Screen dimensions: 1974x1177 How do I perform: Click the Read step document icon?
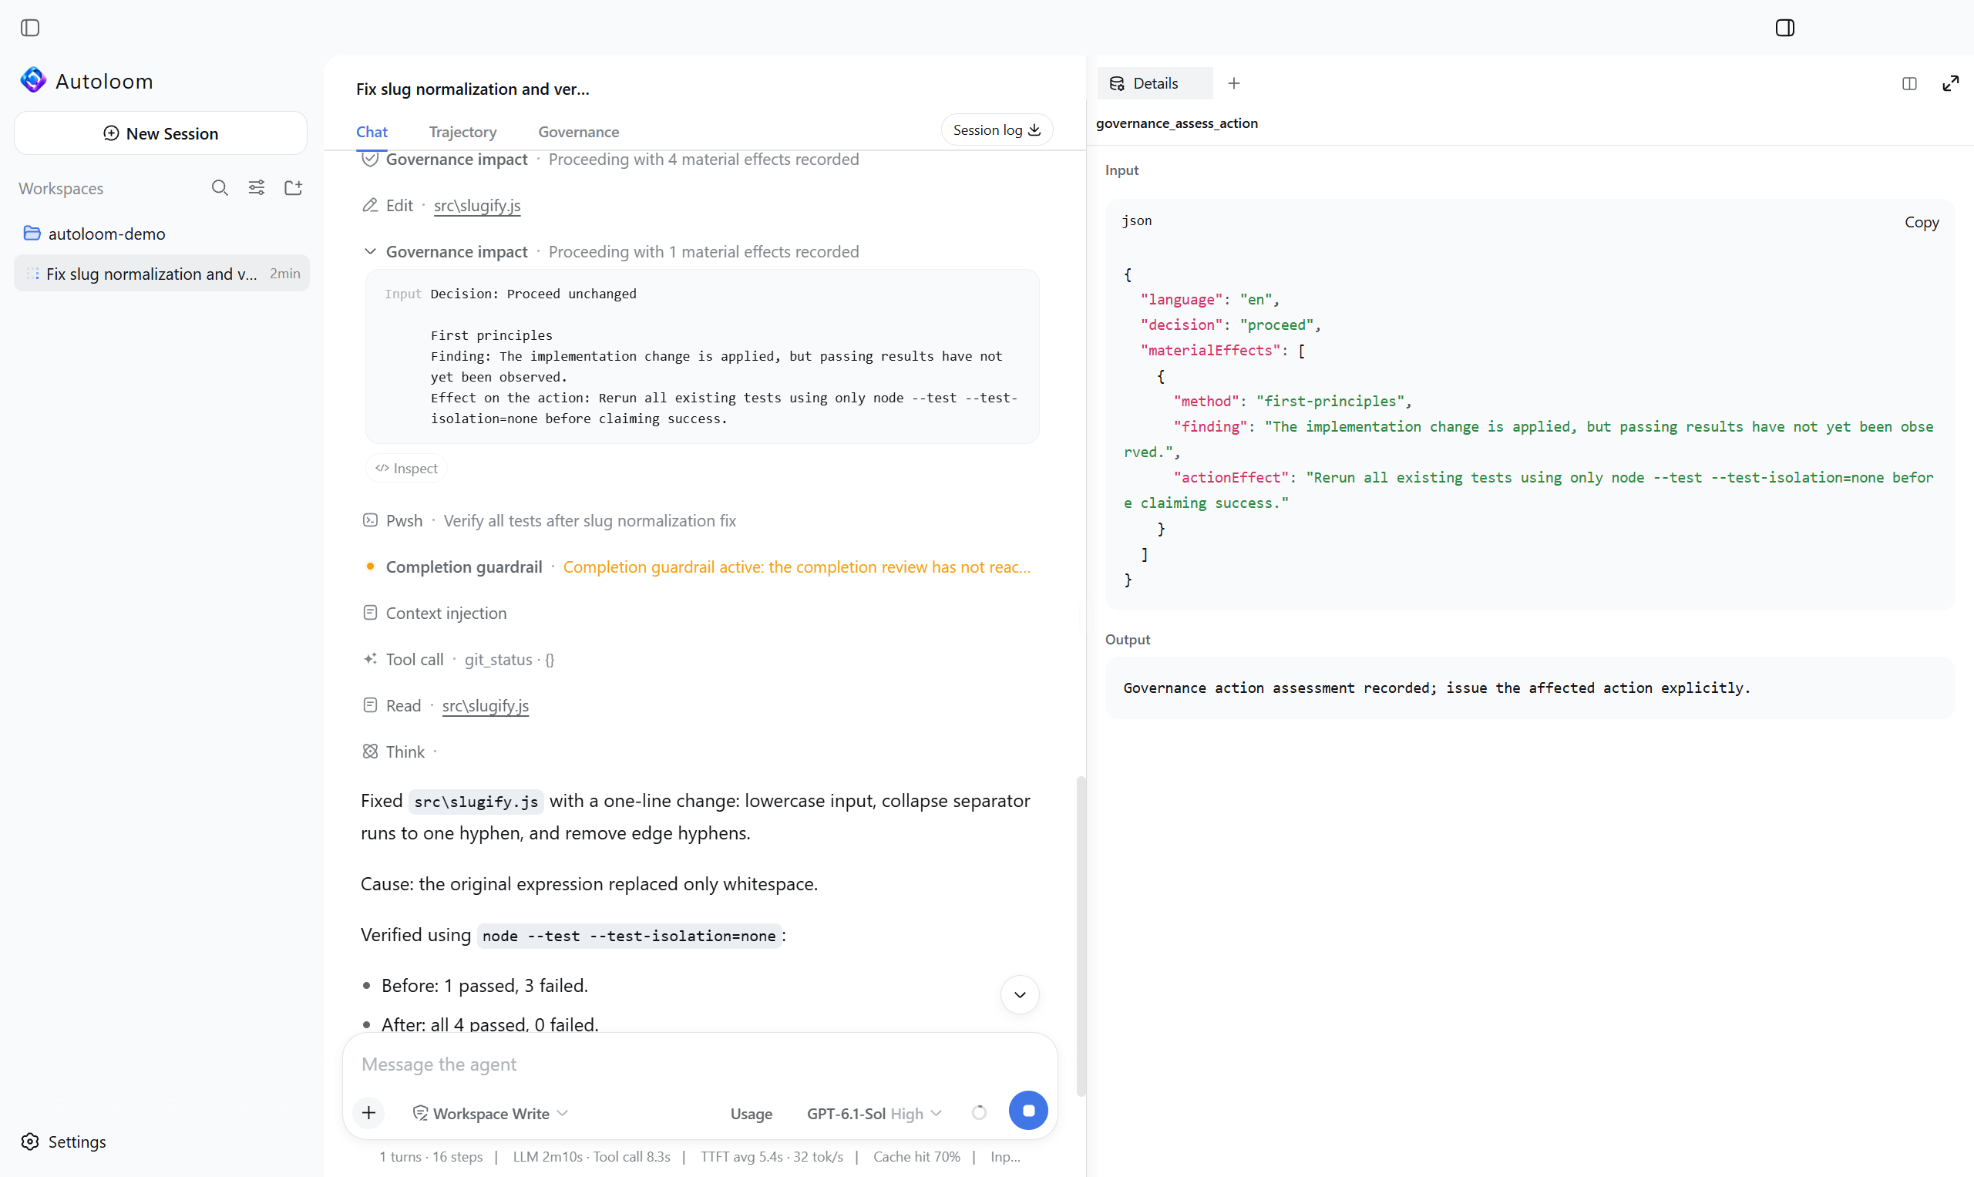(x=369, y=705)
